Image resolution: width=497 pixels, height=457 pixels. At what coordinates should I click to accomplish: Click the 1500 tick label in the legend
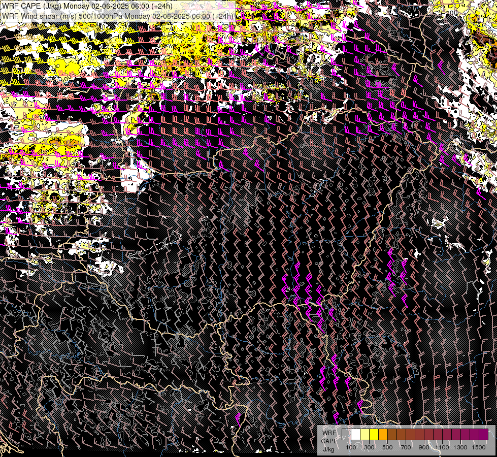click(x=479, y=447)
